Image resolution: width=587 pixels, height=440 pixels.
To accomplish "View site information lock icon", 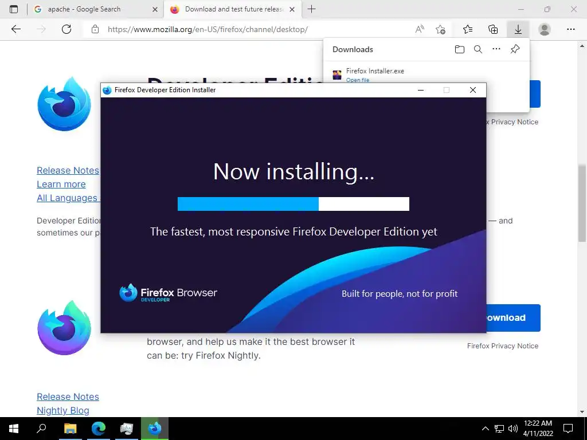I will [x=95, y=29].
